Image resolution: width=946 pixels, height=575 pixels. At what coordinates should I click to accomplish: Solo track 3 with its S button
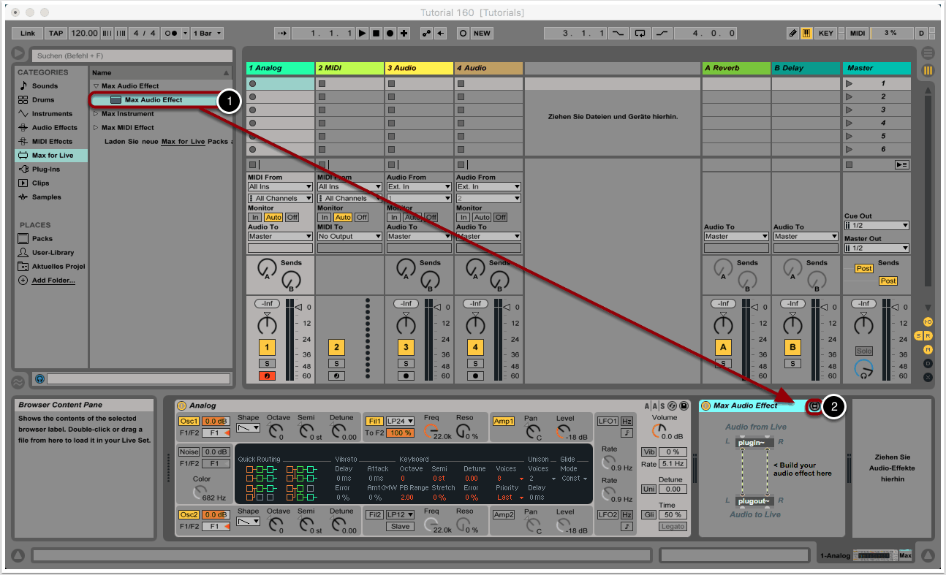click(x=406, y=363)
